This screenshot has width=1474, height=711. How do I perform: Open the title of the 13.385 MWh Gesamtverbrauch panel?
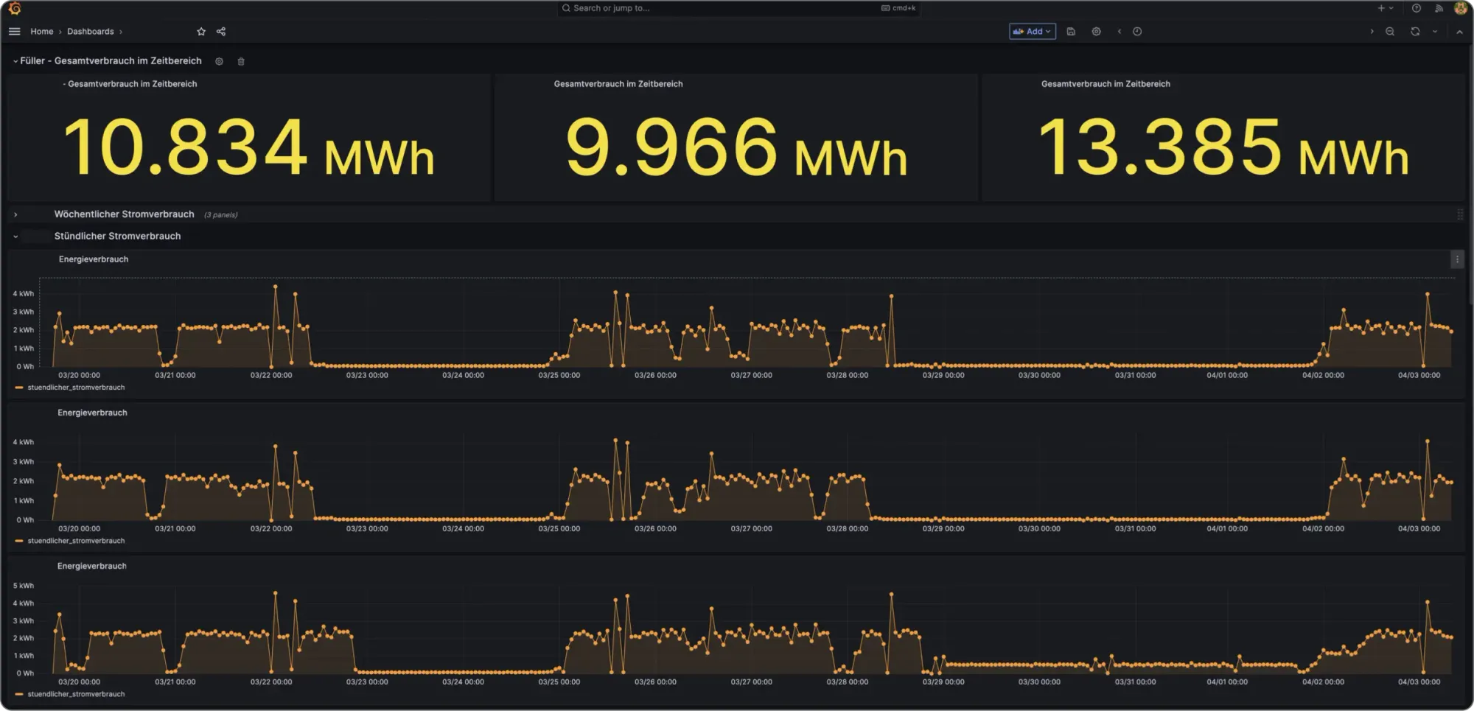pos(1105,84)
